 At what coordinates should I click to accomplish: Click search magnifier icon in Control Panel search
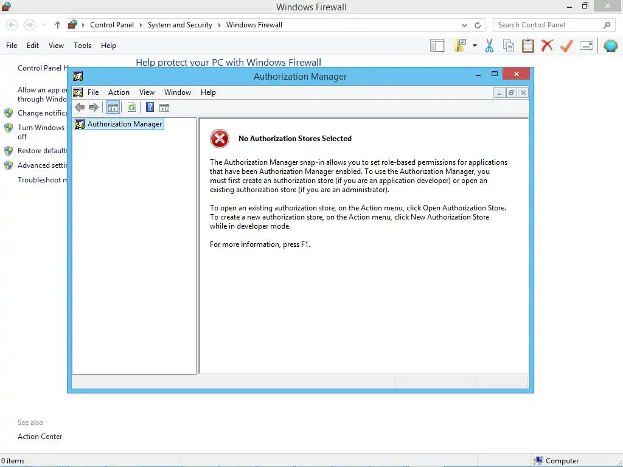click(x=607, y=25)
